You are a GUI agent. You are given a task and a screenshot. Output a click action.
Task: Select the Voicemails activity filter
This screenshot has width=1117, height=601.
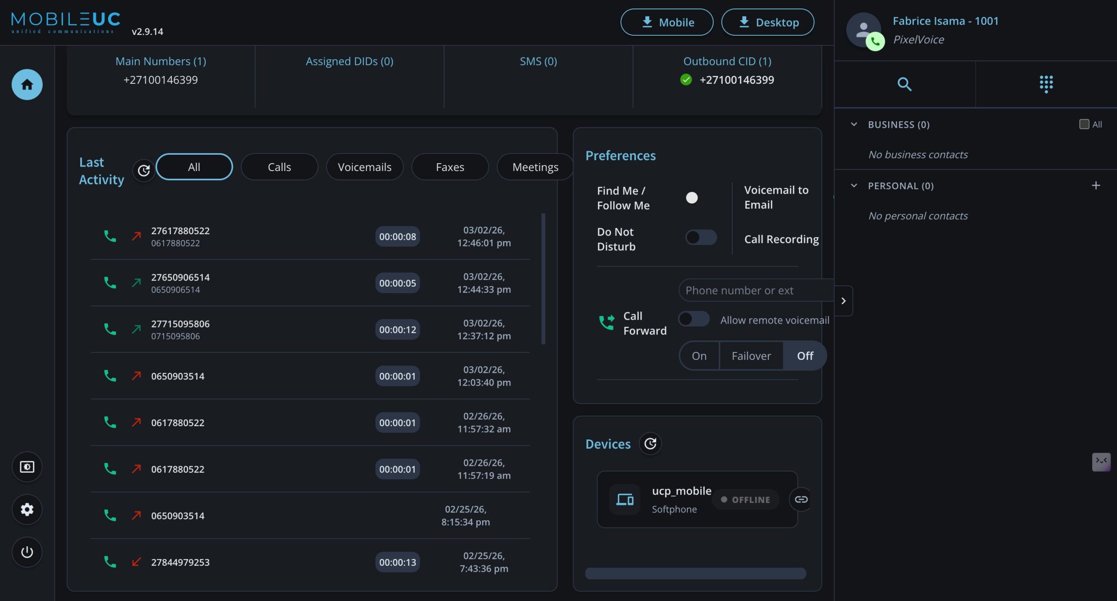(x=364, y=167)
